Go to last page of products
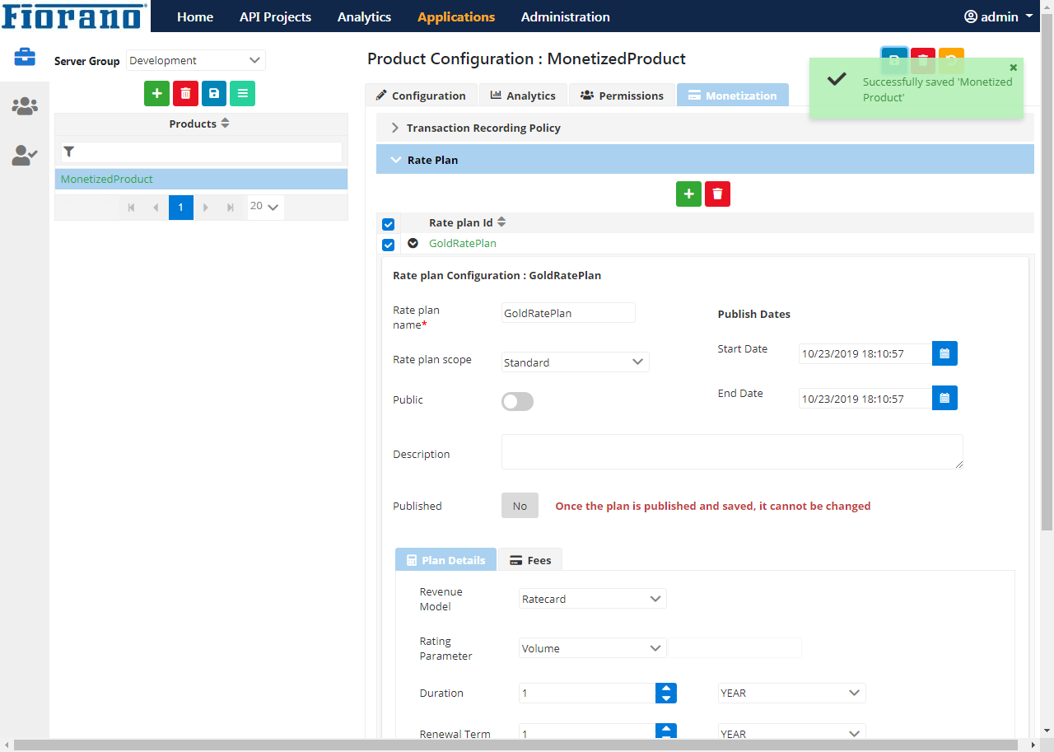Viewport: 1054px width, 752px height. (231, 208)
